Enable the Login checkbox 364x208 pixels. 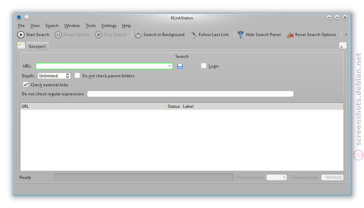tap(203, 66)
